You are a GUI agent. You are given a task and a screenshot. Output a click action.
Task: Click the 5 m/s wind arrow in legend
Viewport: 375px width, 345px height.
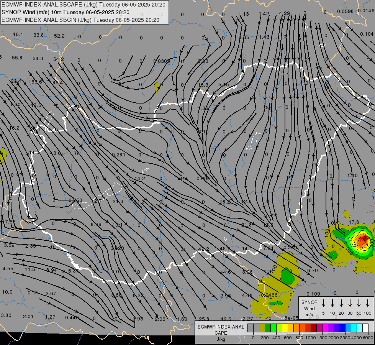pos(323,303)
